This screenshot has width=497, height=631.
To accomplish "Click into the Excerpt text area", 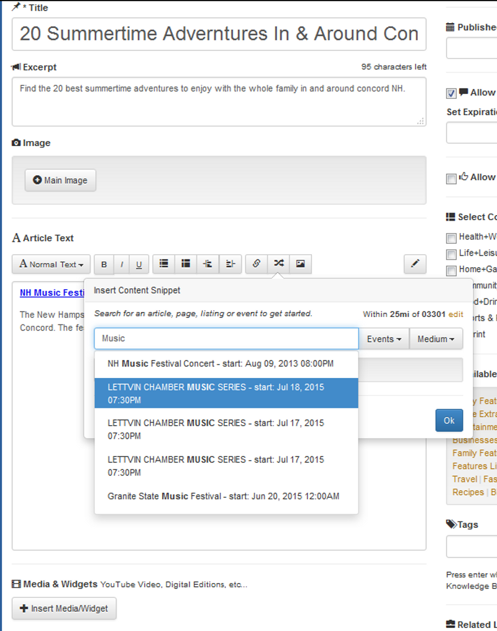I will coord(219,102).
